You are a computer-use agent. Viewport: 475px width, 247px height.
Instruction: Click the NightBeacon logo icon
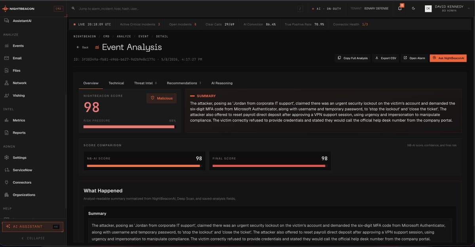pyautogui.click(x=5, y=8)
